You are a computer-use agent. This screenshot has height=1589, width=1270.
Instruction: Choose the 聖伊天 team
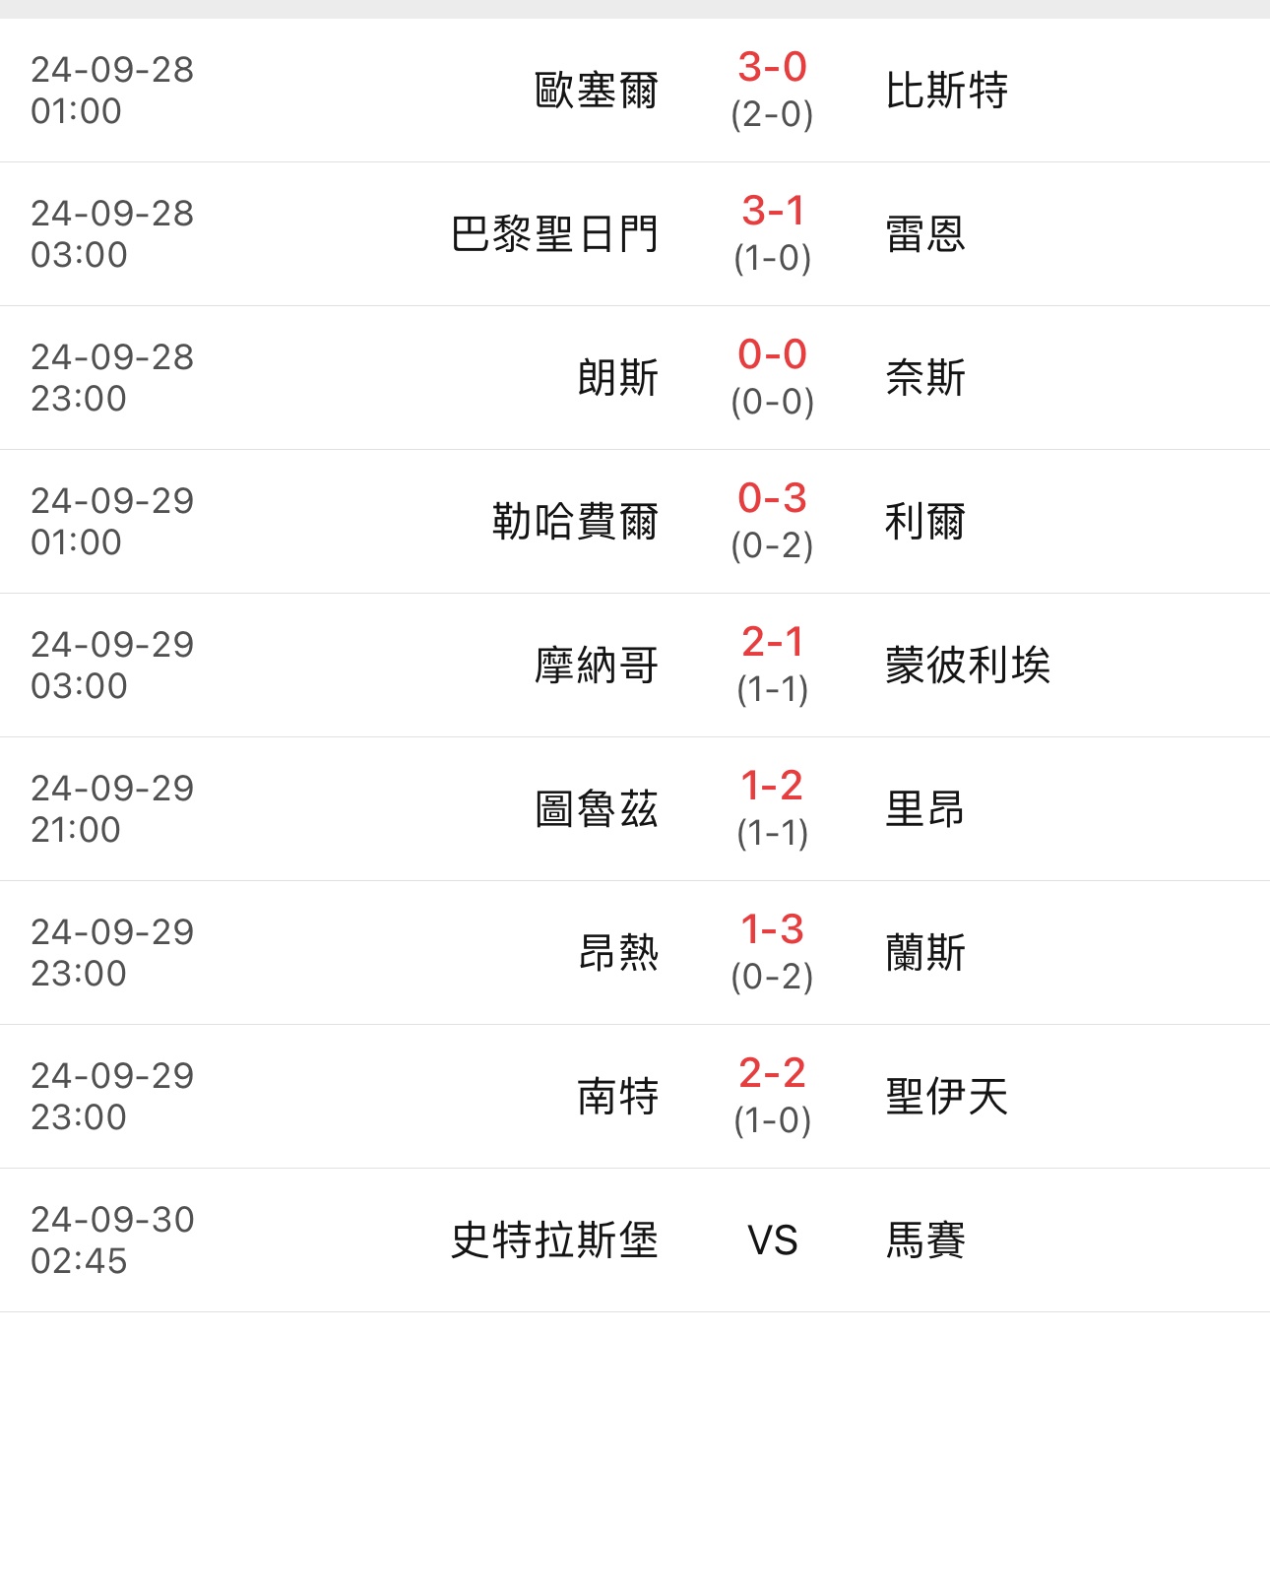point(946,1097)
